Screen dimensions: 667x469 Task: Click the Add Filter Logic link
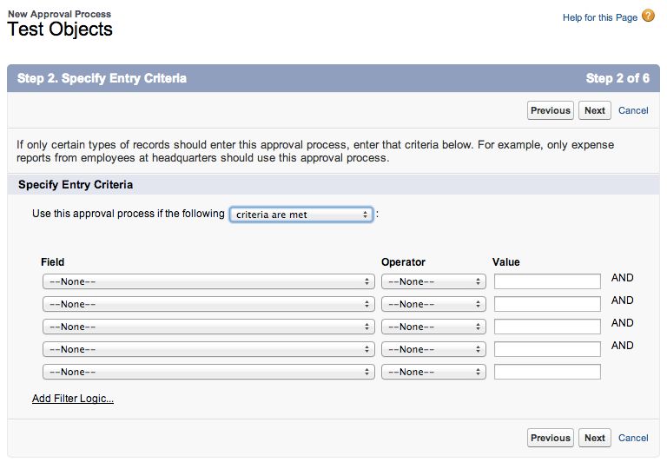(73, 399)
